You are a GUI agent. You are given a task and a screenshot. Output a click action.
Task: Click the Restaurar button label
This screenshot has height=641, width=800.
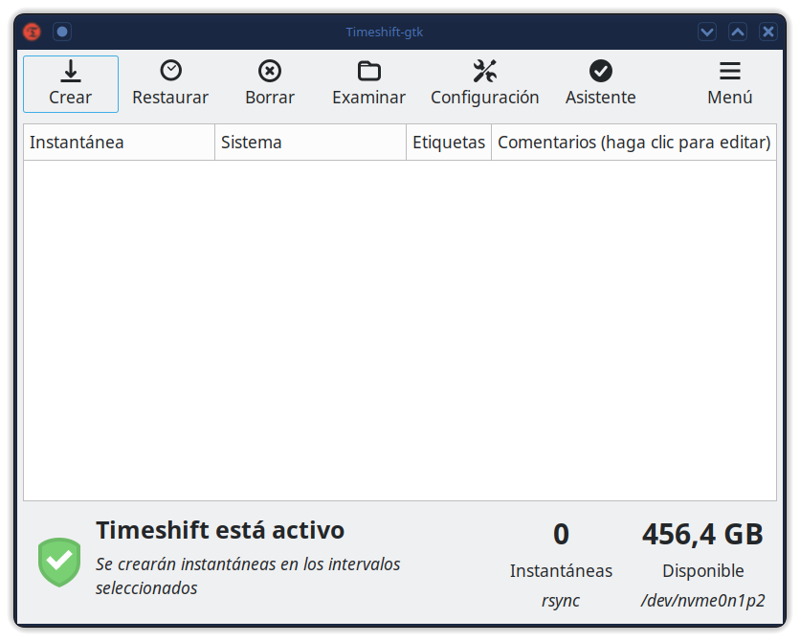(170, 98)
